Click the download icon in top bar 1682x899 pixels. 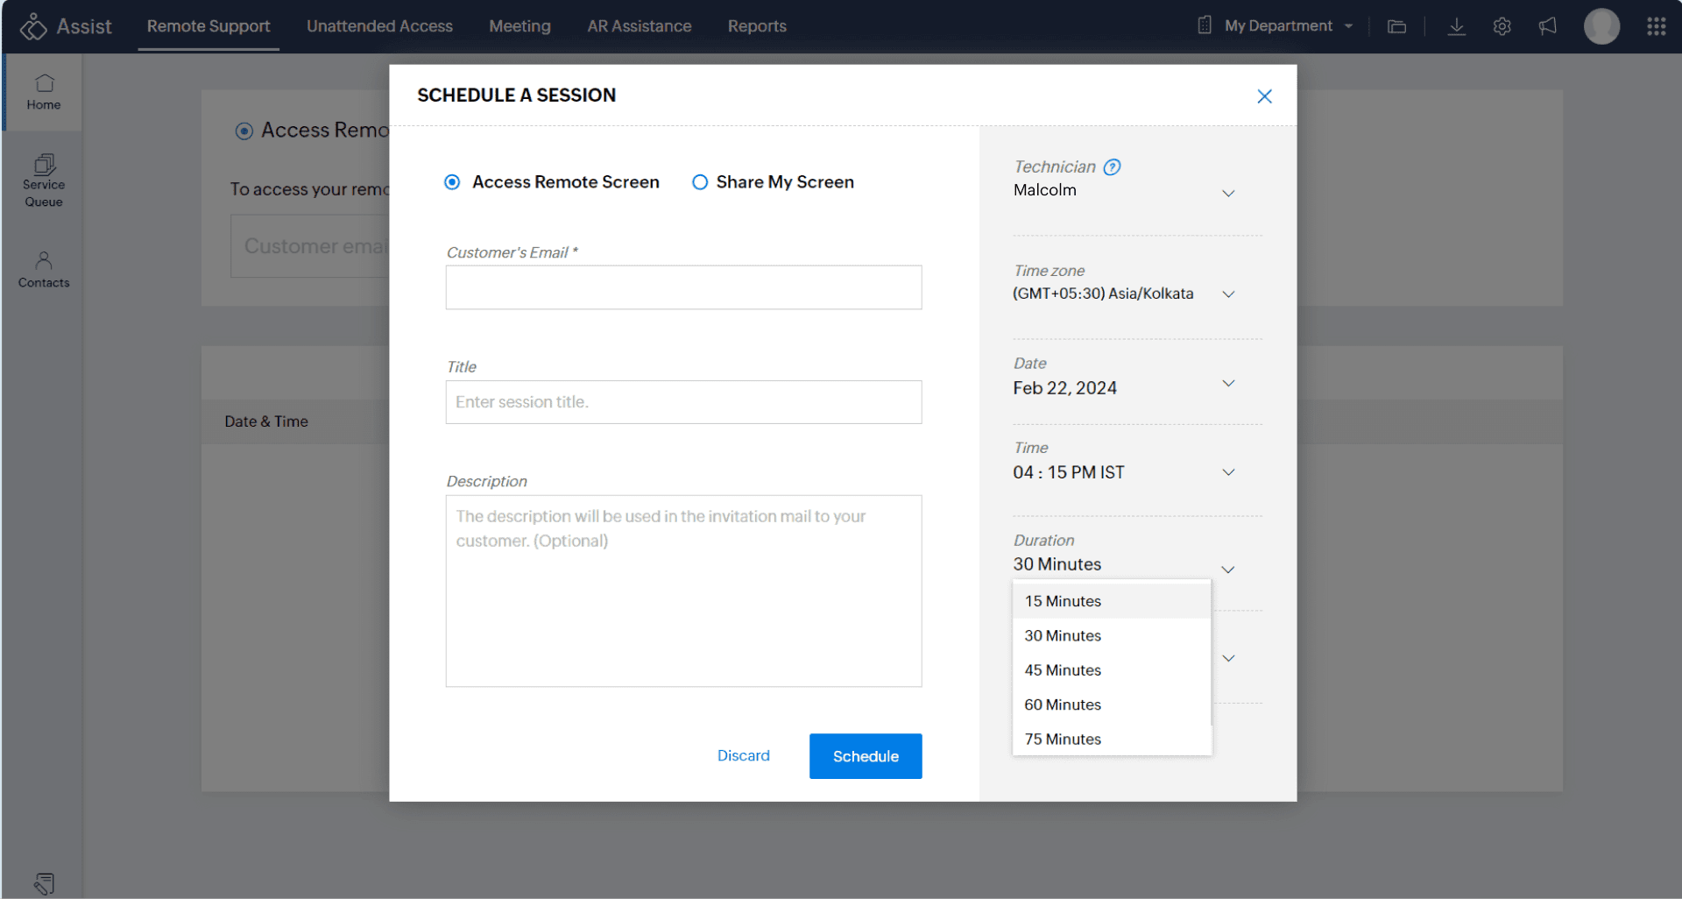[1456, 26]
